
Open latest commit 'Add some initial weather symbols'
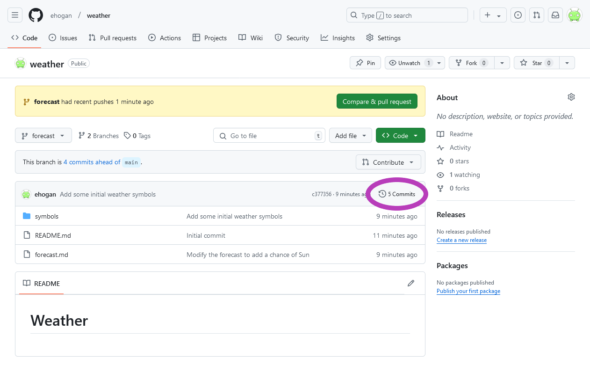pos(108,194)
